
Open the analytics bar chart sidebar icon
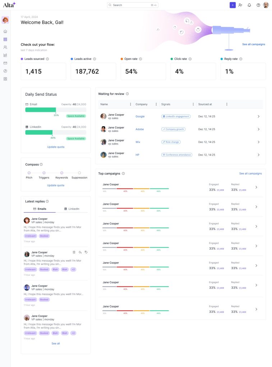pyautogui.click(x=5, y=55)
